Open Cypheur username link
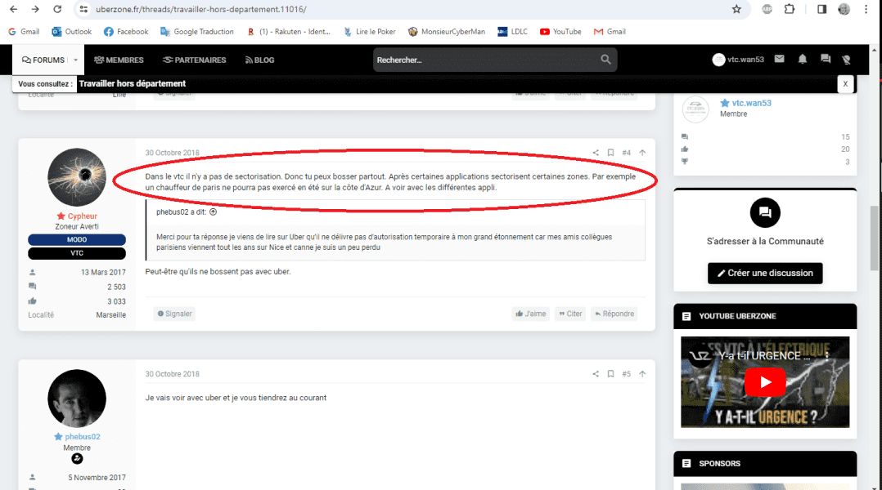 pyautogui.click(x=82, y=216)
